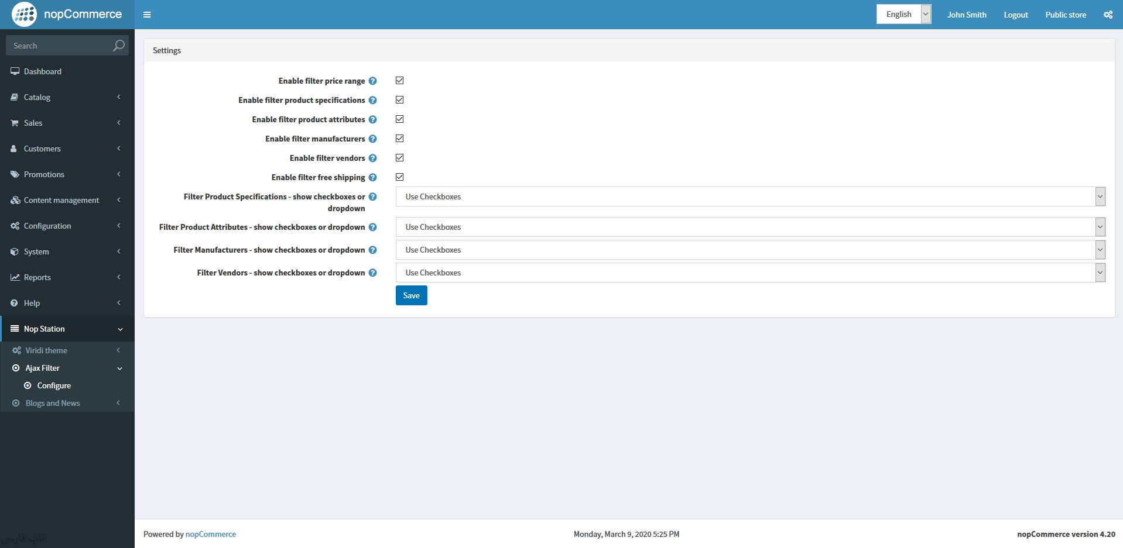Screen dimensions: 1123x548
Task: Click help icon beside Enable filter vendors
Action: 372,158
